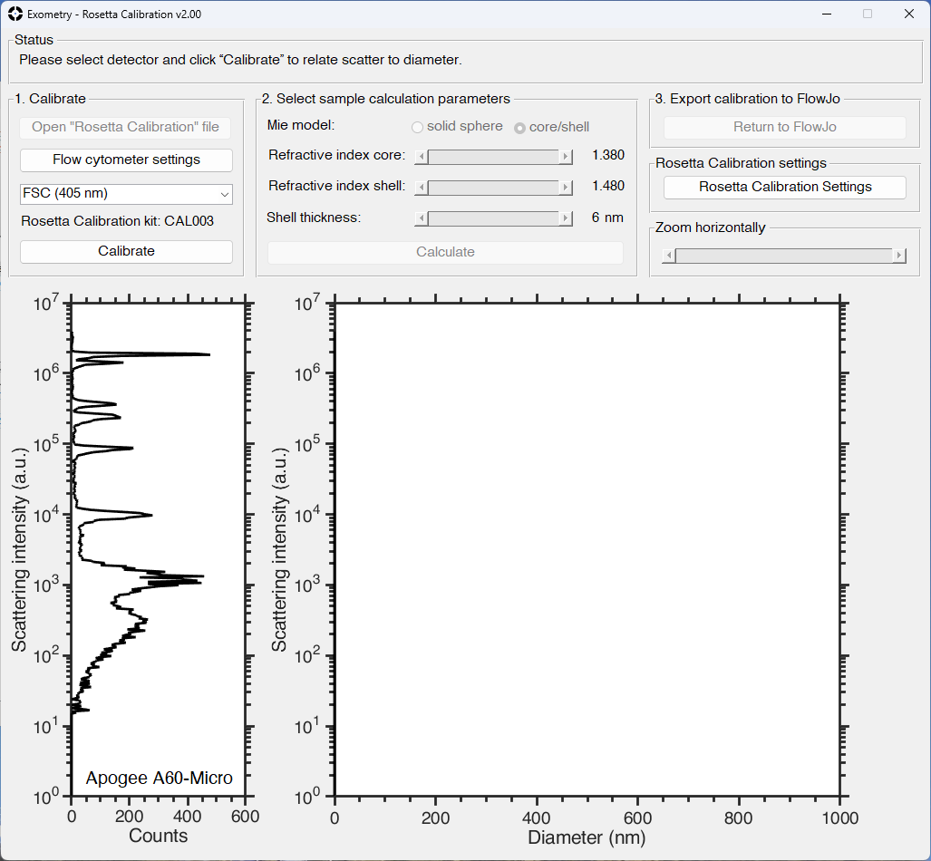Click Zoom horizontally right arrow

(899, 256)
